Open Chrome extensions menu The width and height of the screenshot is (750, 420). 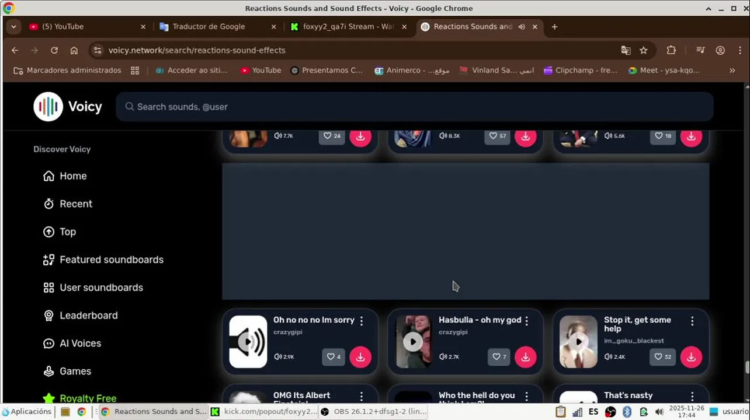pos(671,51)
